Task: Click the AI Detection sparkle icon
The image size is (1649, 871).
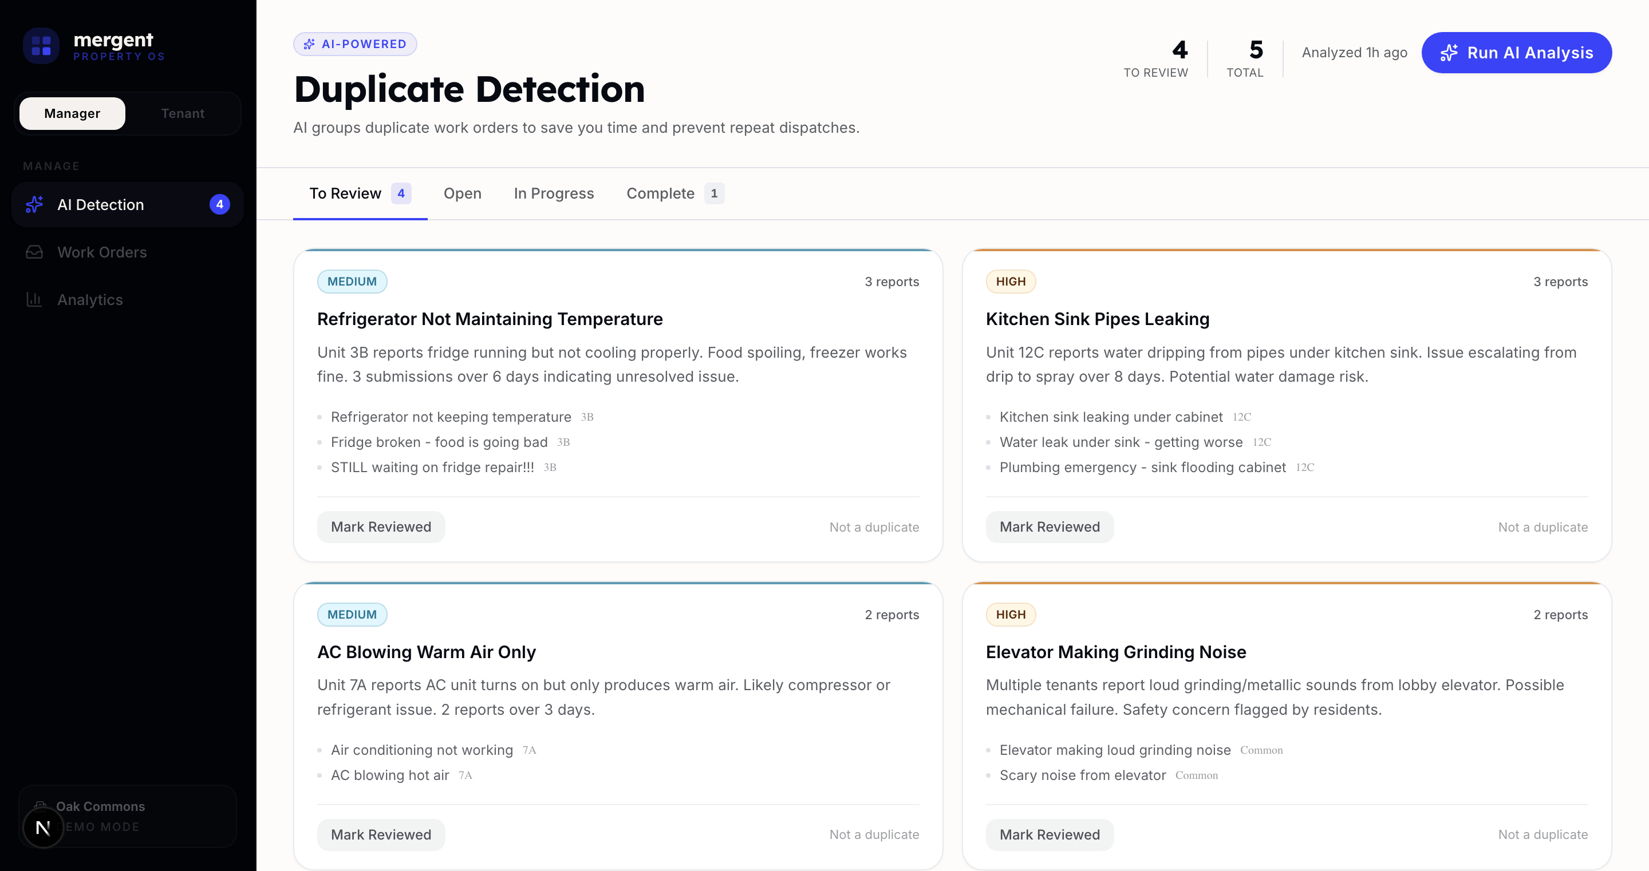Action: click(x=34, y=204)
